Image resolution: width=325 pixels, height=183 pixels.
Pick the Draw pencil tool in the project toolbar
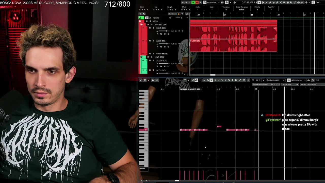coord(266,3)
